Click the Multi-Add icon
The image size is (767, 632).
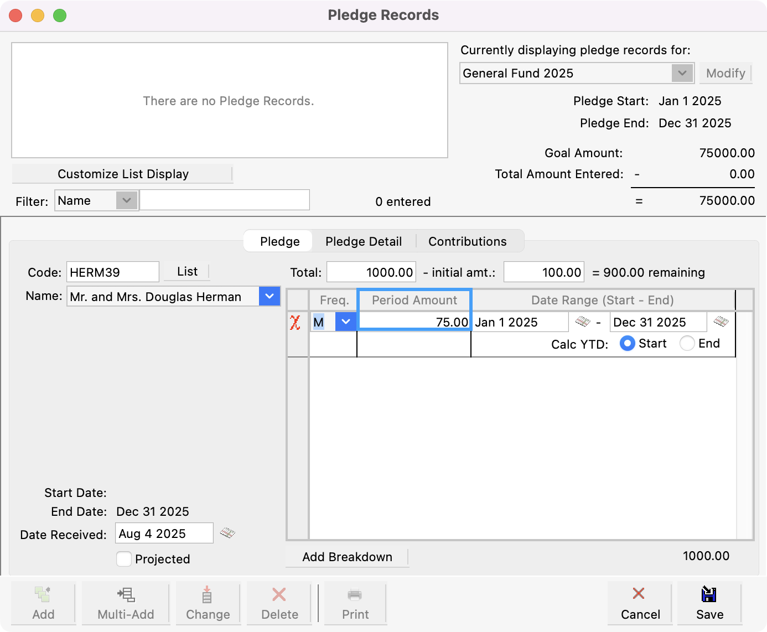pyautogui.click(x=126, y=603)
